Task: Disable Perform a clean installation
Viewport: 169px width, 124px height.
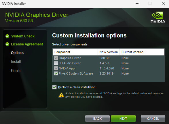Action: coord(54,87)
